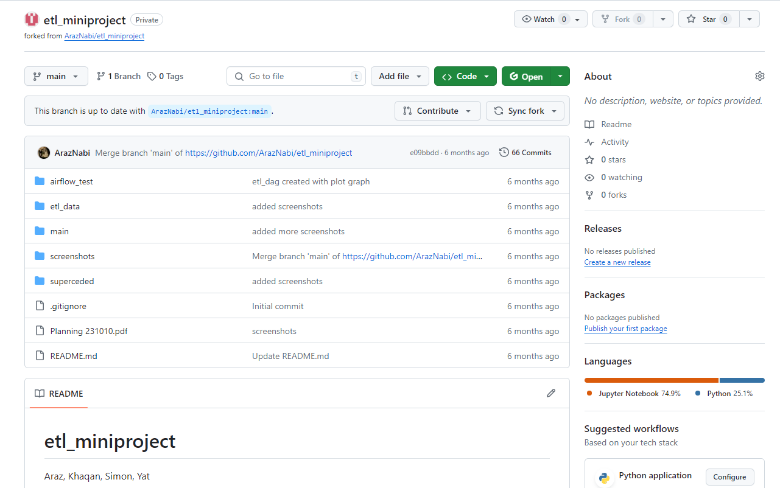Click the main folder icon
Image resolution: width=780 pixels, height=488 pixels.
point(40,231)
